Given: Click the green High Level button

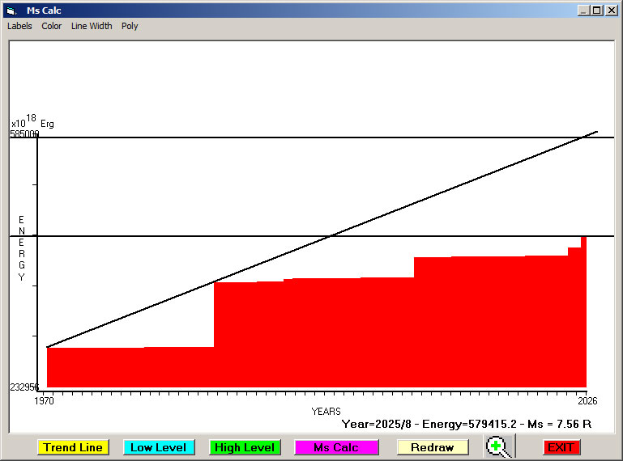Looking at the screenshot, I should [x=245, y=447].
